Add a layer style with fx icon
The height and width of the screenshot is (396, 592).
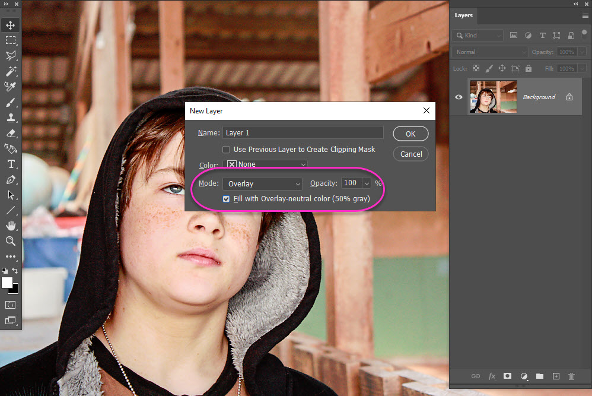(492, 376)
